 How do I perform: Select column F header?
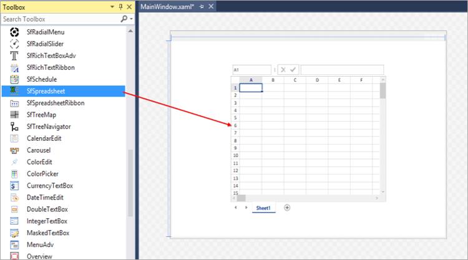[361, 80]
